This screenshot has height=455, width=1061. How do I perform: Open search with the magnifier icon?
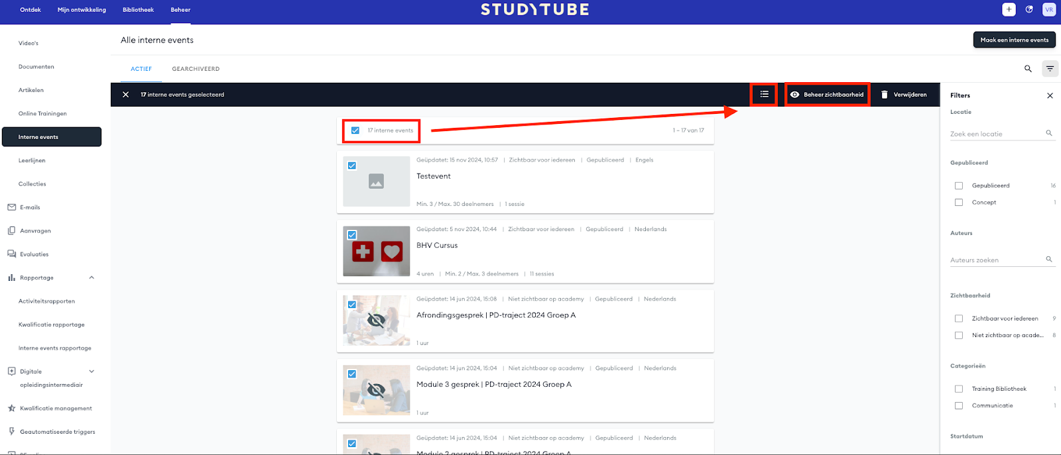pyautogui.click(x=1028, y=68)
